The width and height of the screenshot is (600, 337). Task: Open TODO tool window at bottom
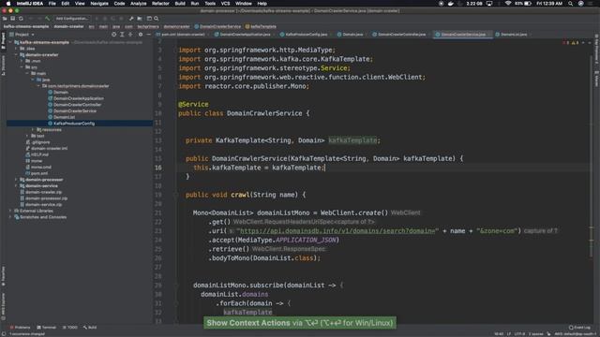click(x=70, y=328)
